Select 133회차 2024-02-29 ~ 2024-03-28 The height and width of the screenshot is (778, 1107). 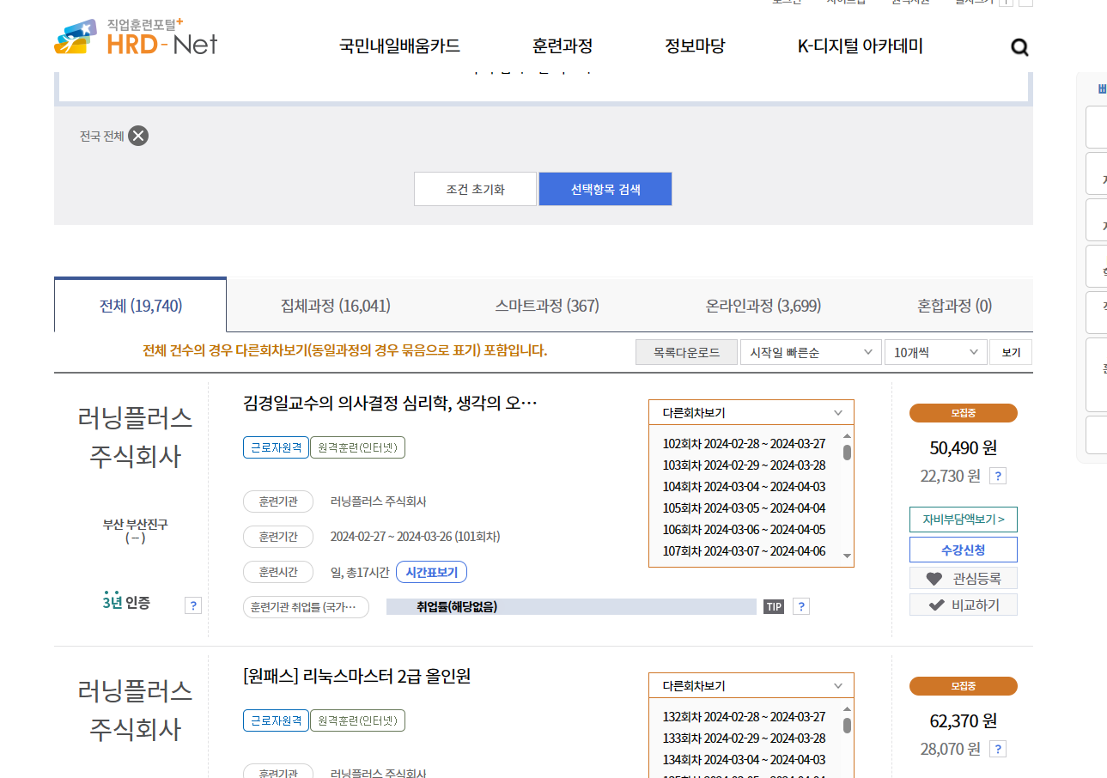pyautogui.click(x=744, y=738)
